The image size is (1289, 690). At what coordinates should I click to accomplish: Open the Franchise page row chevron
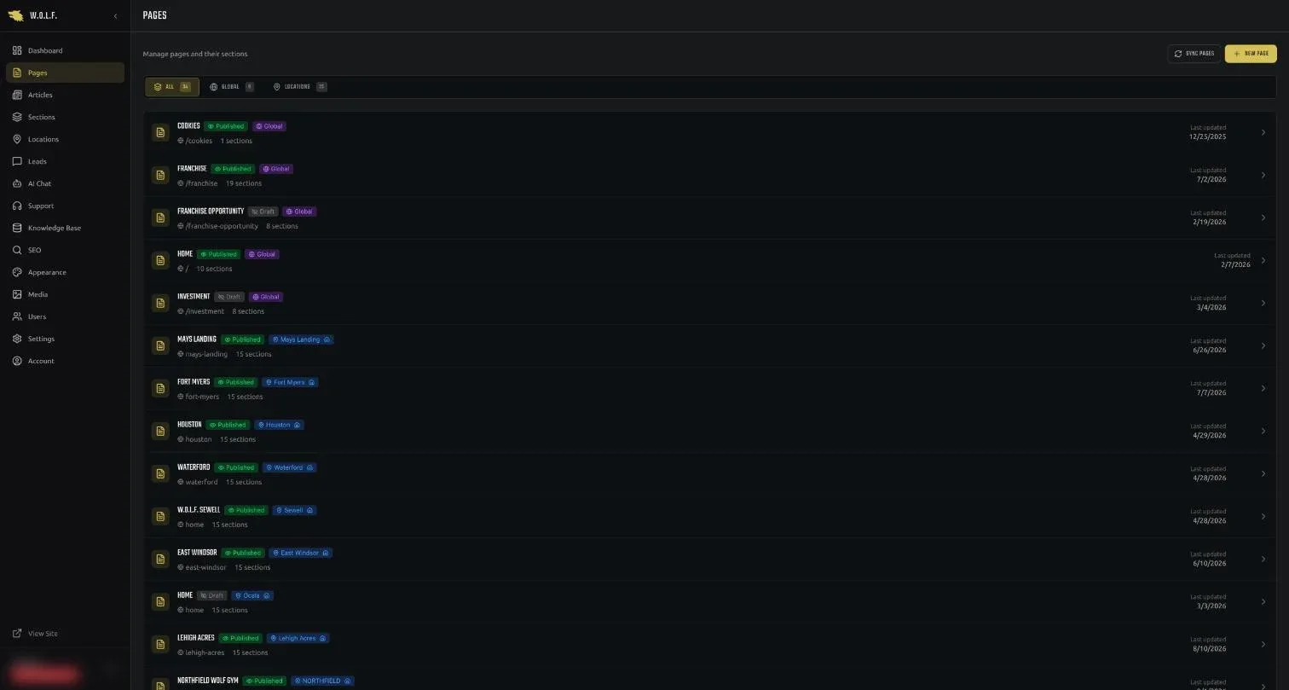(1263, 175)
